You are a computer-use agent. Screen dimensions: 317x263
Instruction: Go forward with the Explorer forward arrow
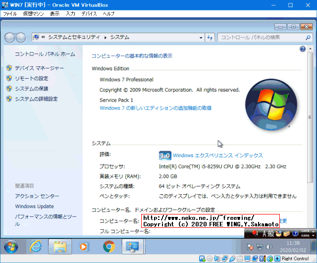click(21, 38)
